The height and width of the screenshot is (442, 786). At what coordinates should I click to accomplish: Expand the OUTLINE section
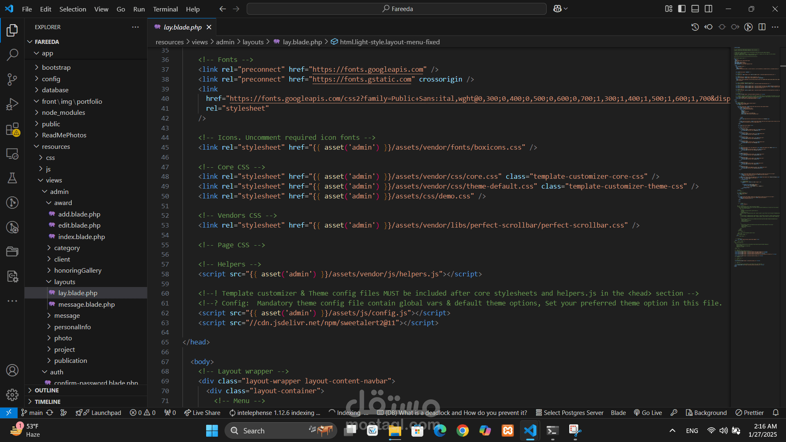pos(47,390)
